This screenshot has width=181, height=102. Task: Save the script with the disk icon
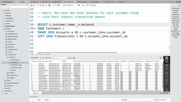coord(34,5)
